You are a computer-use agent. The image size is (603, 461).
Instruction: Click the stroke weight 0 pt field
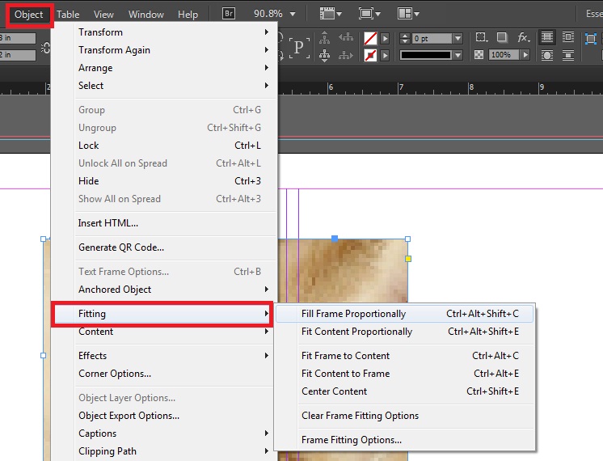coord(432,38)
